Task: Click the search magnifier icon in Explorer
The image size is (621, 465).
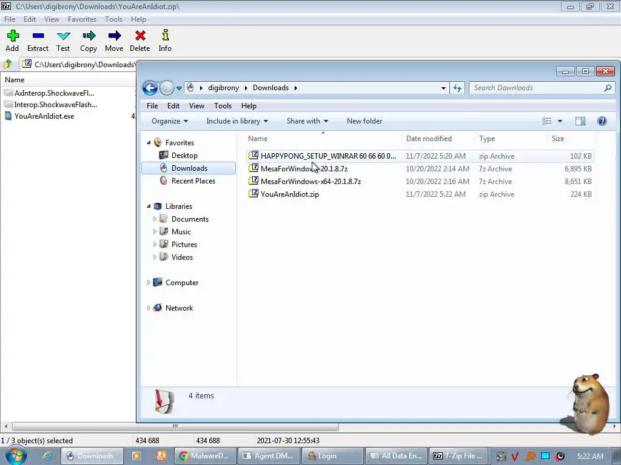Action: [x=608, y=88]
